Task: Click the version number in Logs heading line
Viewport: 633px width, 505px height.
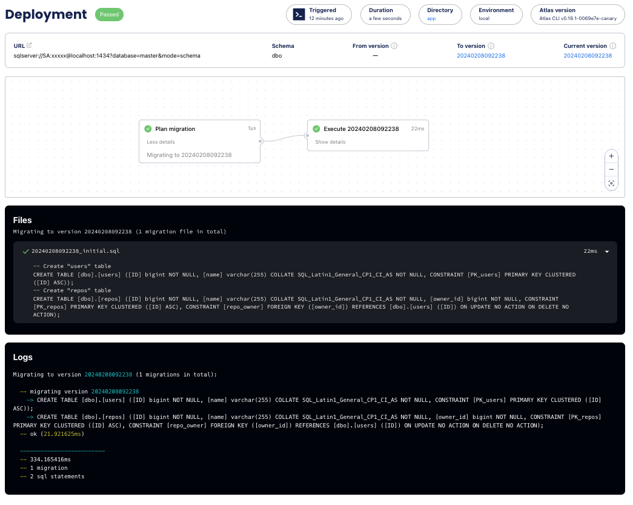Action: tap(108, 375)
